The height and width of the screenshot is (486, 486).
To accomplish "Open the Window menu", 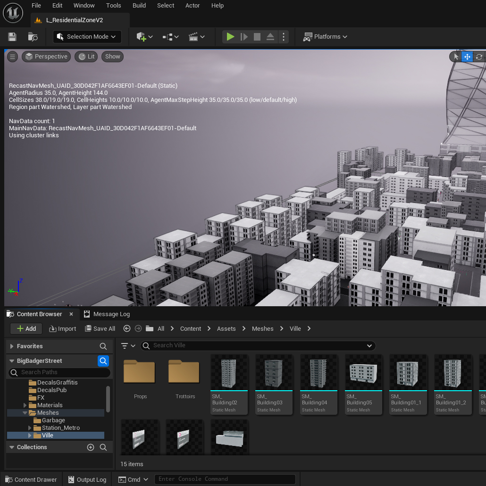I will click(84, 6).
